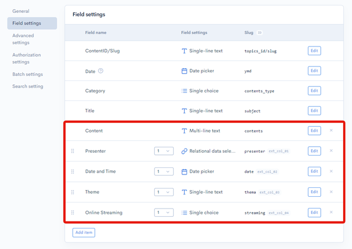Click the subject slug text
The width and height of the screenshot is (352, 249).
click(252, 111)
